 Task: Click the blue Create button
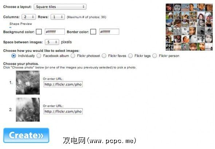pyautogui.click(x=26, y=135)
